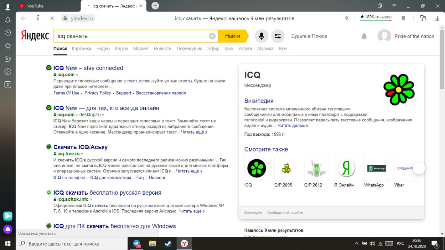The height and width of the screenshot is (250, 445).
Task: Select the QIP 2005 thumbnail
Action: click(286, 168)
